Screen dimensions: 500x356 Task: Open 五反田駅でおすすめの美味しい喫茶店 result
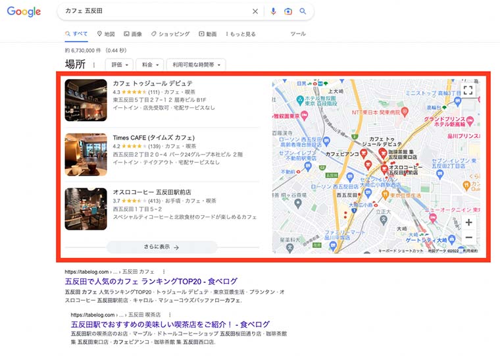point(170,324)
